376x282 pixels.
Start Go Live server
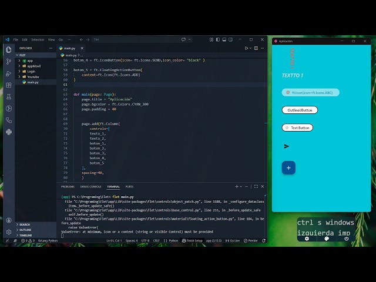(x=233, y=240)
